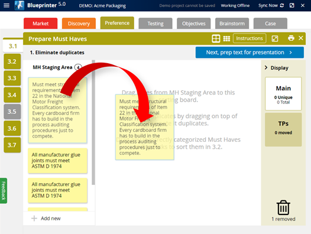The height and width of the screenshot is (234, 311).
Task: Open the Testing tab
Action: pos(155,24)
